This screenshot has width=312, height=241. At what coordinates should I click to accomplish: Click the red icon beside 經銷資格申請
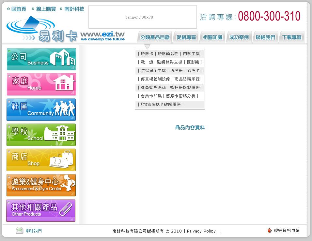pos(270,230)
